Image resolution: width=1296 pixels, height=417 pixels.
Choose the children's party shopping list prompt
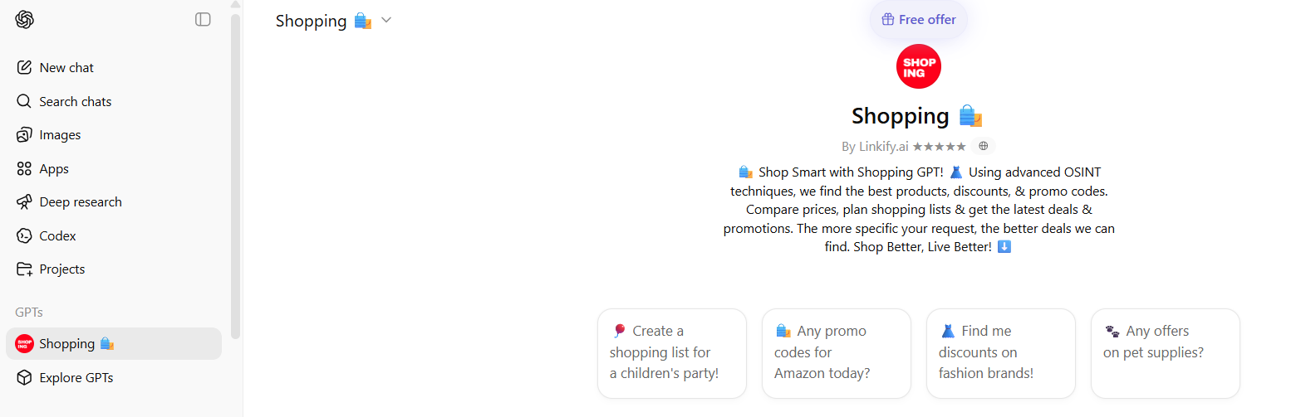671,353
